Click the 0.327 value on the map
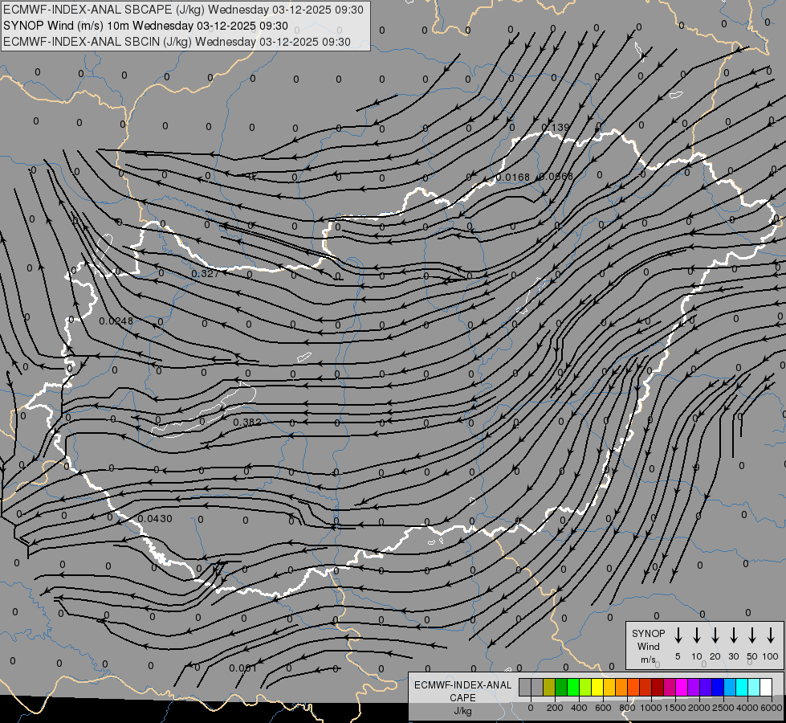Image resolution: width=786 pixels, height=723 pixels. coord(206,273)
